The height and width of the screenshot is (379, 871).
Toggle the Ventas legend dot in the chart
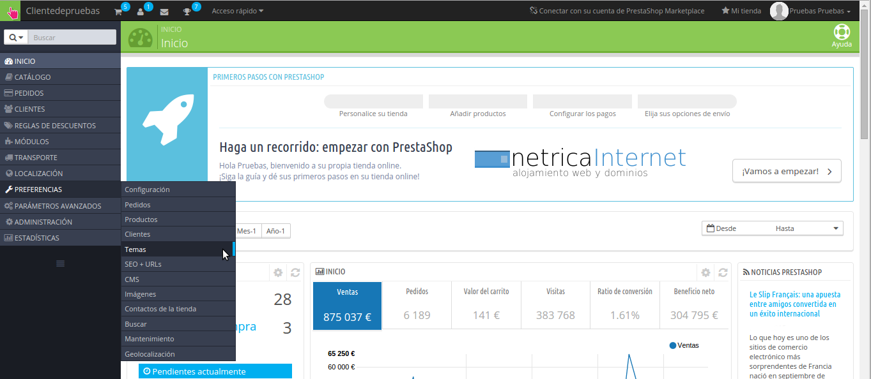[673, 345]
